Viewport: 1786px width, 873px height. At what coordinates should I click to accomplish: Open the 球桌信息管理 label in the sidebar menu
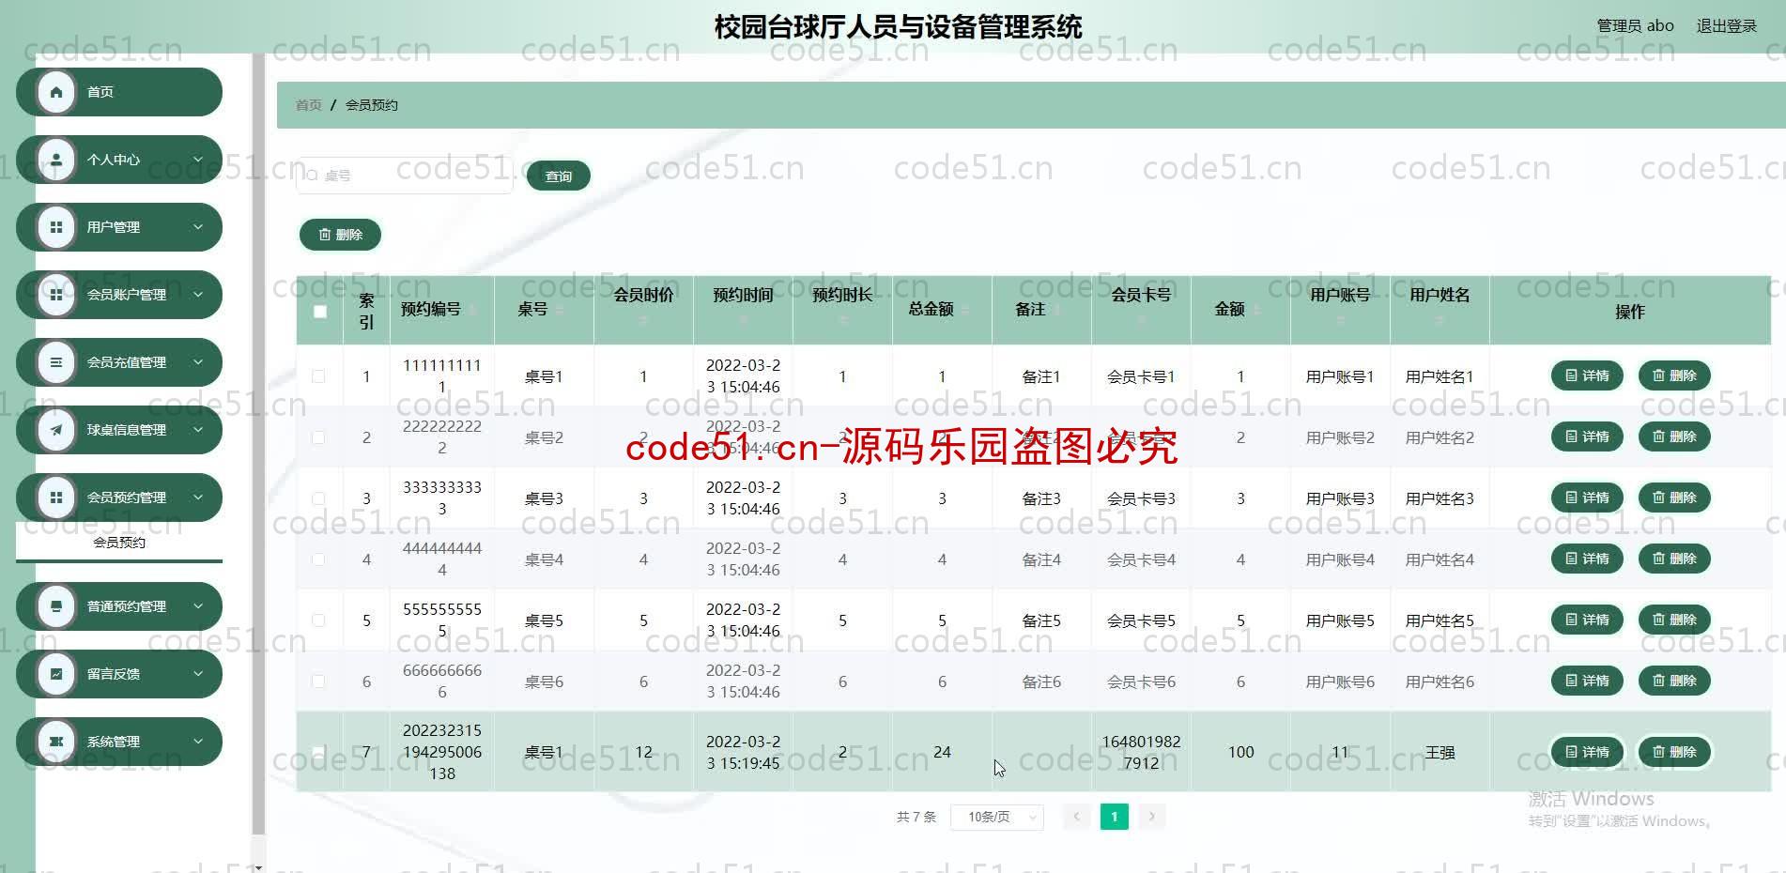coord(127,430)
